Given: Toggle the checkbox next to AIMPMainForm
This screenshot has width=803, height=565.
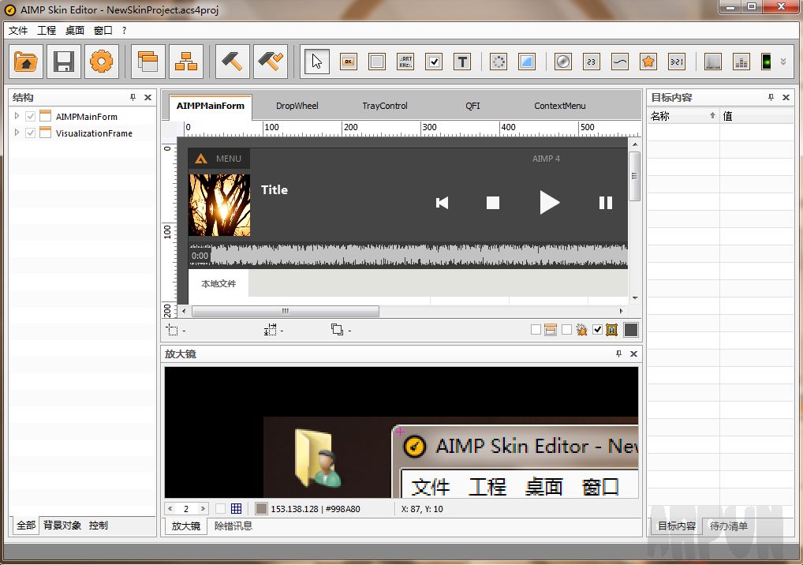Looking at the screenshot, I should 30,115.
